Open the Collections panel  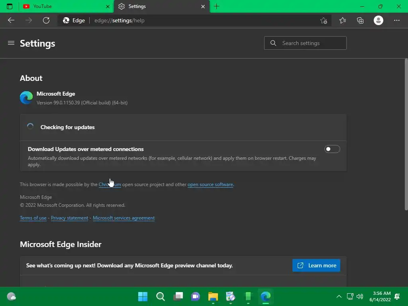click(x=360, y=20)
